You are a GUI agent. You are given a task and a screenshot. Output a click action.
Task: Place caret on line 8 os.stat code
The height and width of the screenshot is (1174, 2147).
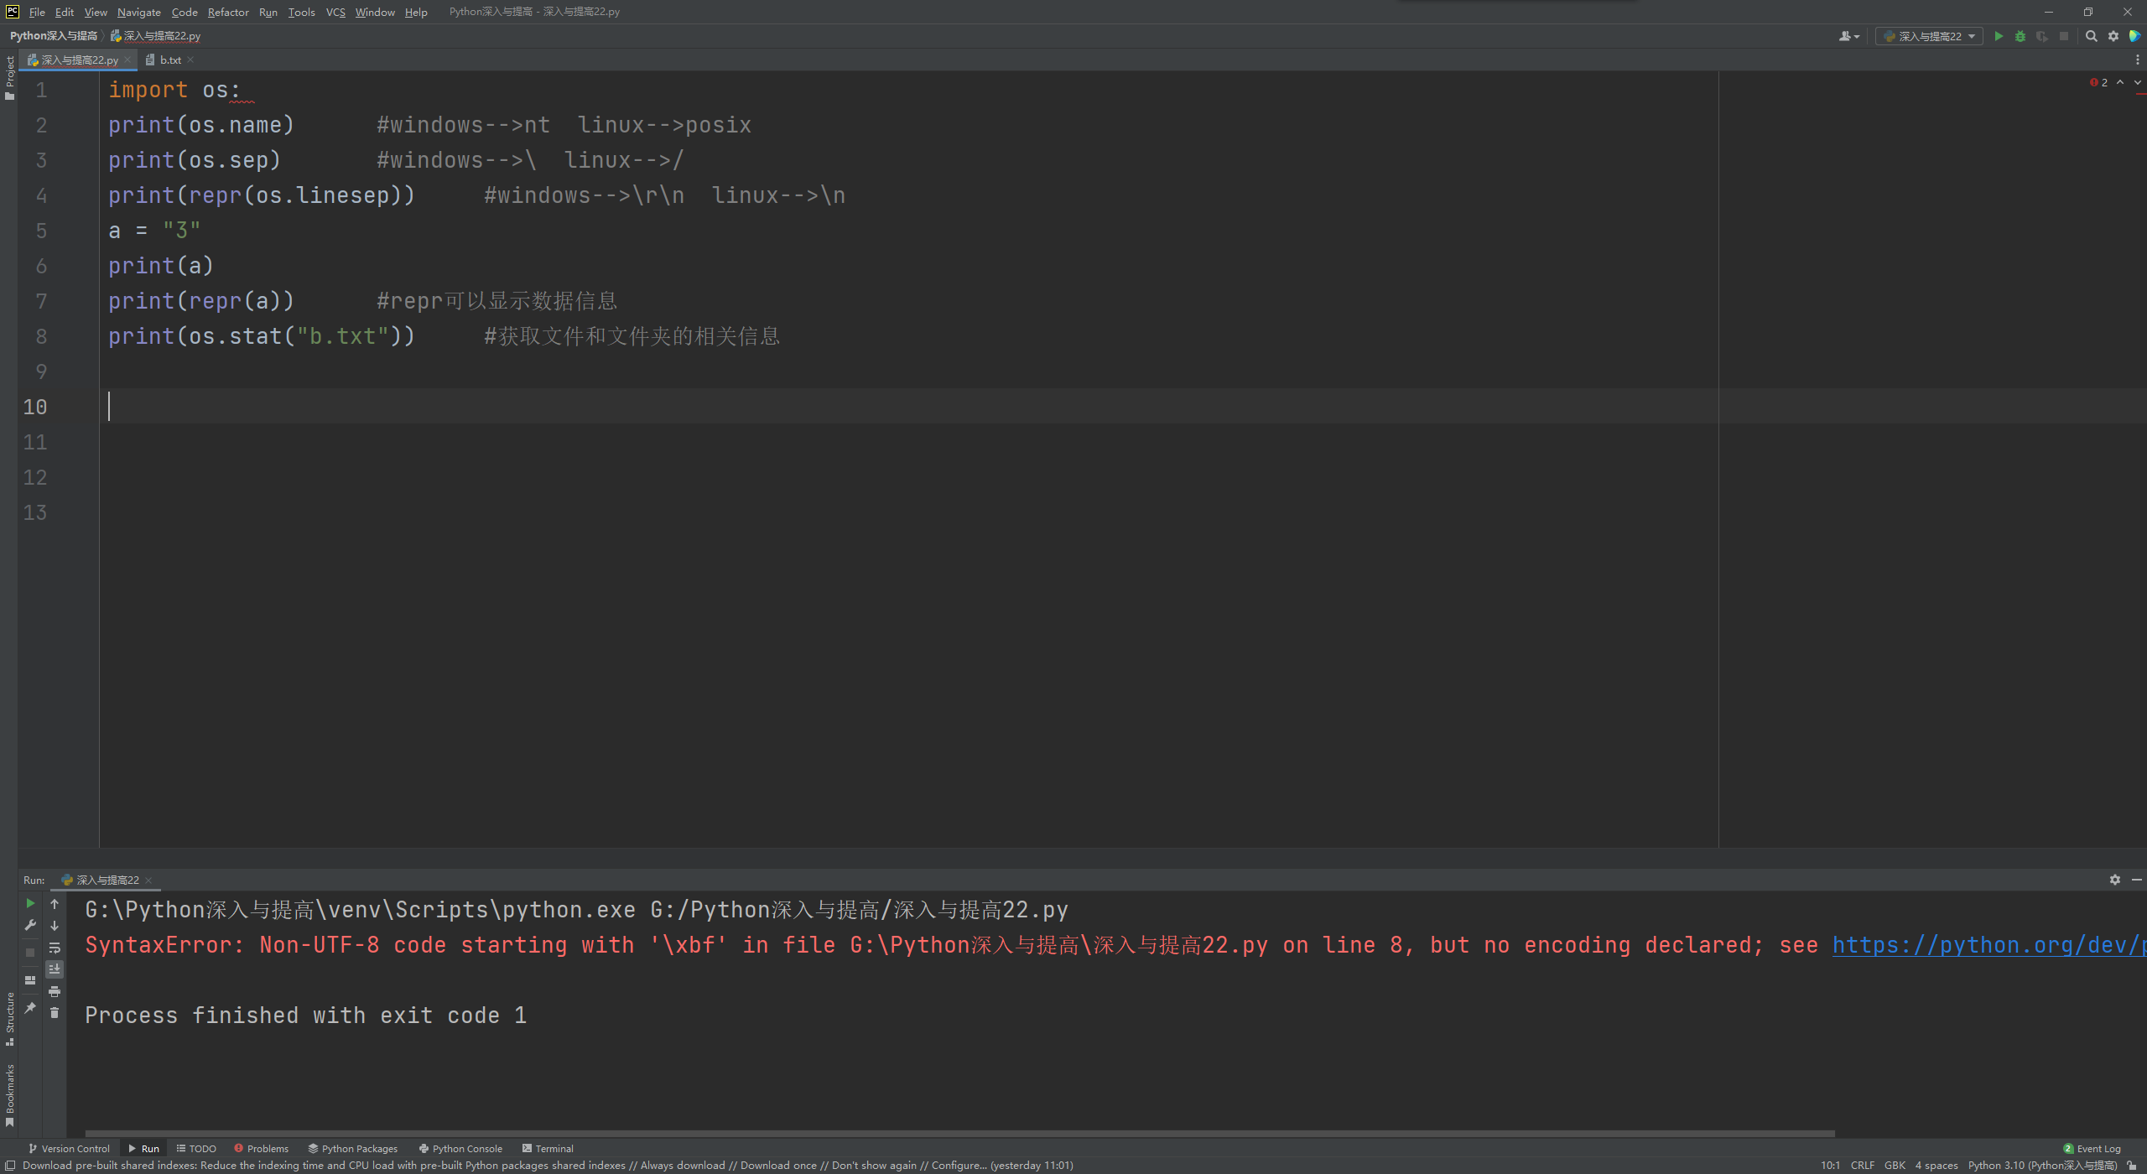pos(262,336)
